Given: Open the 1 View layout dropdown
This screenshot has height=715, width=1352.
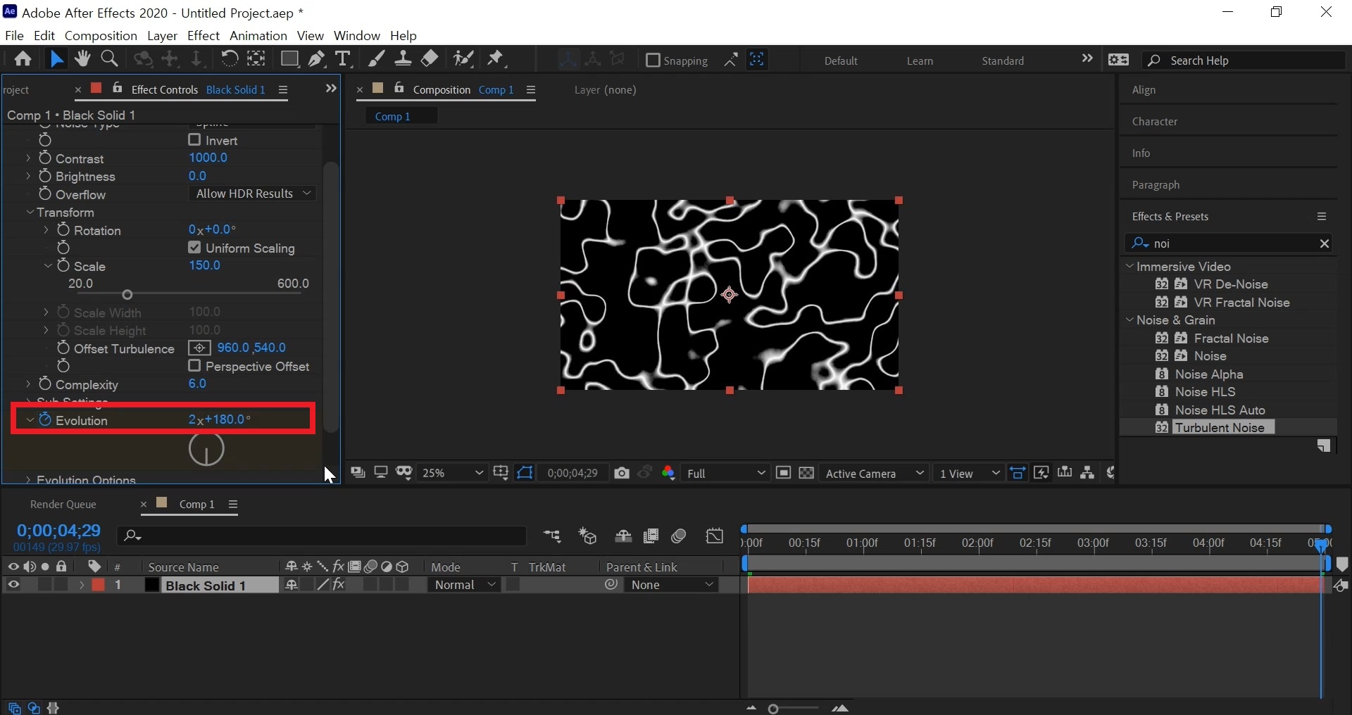Looking at the screenshot, I should tap(968, 474).
